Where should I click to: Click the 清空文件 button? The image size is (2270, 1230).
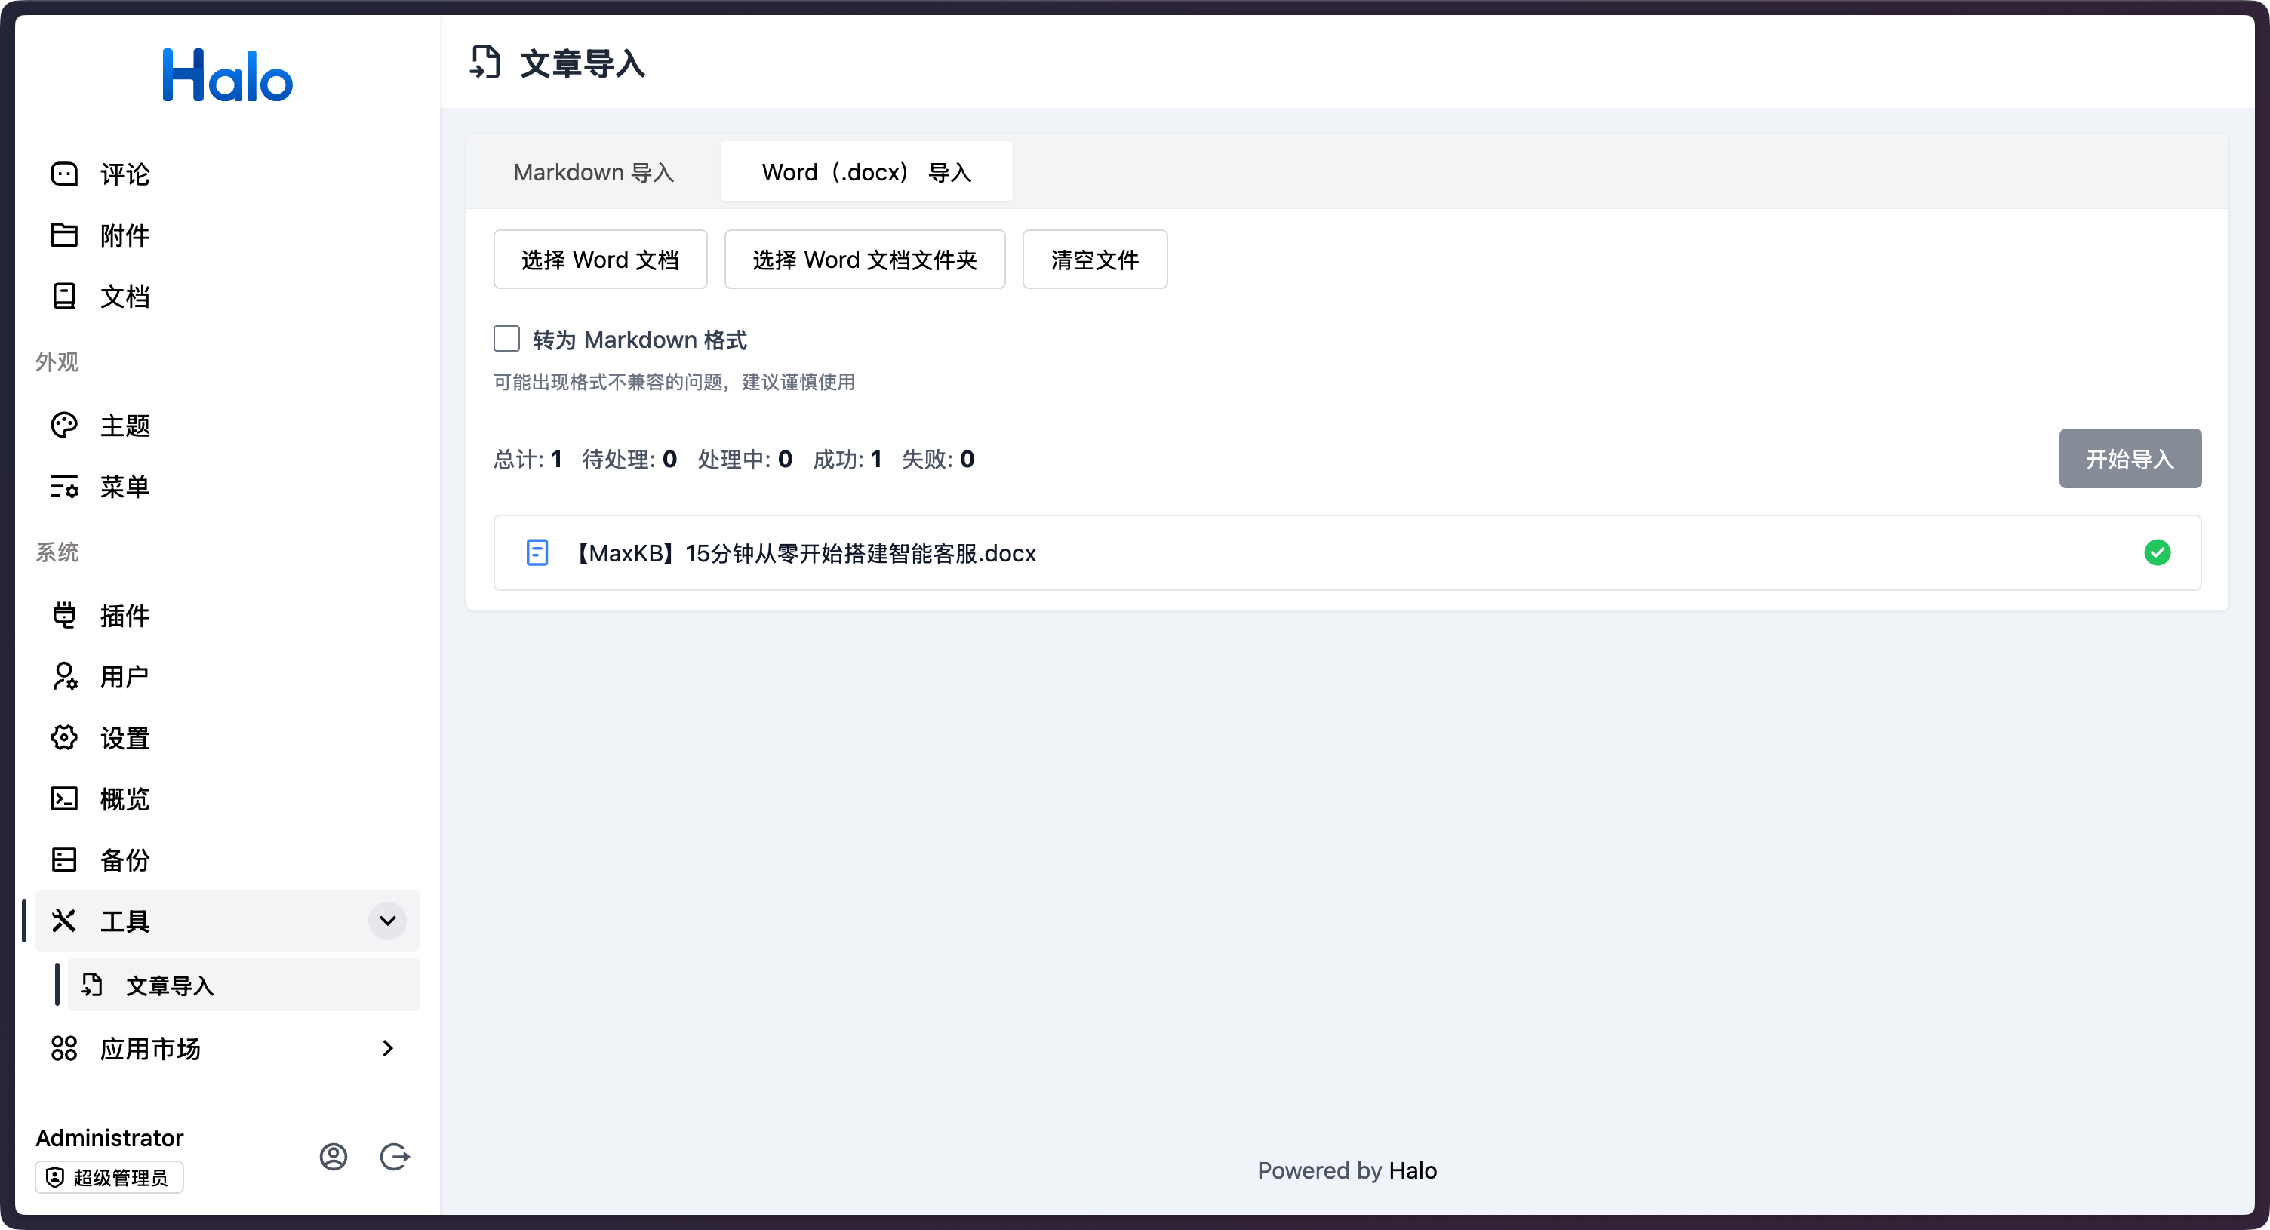tap(1094, 259)
